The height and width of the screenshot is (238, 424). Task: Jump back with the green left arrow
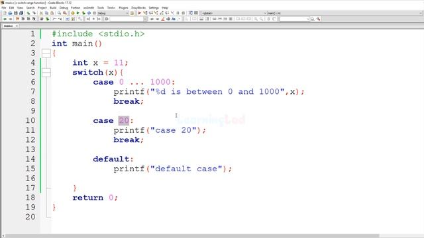[5, 19]
